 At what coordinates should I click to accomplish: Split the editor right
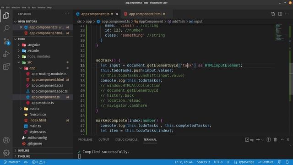(280, 14)
